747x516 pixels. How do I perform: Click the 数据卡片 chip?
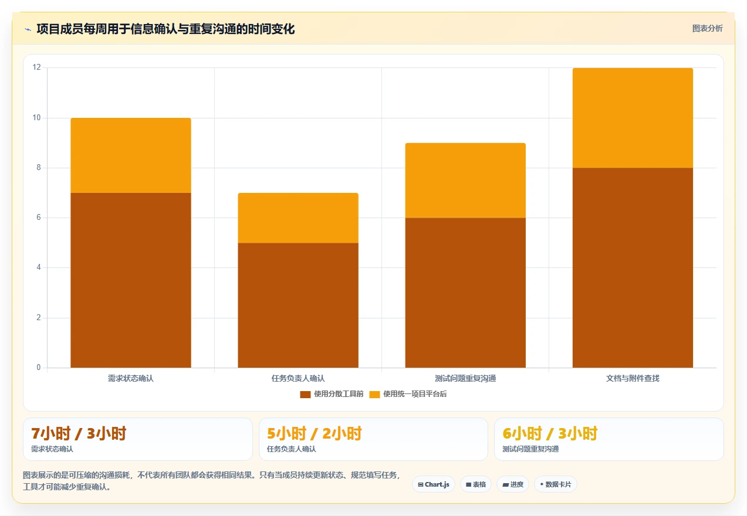click(x=556, y=484)
